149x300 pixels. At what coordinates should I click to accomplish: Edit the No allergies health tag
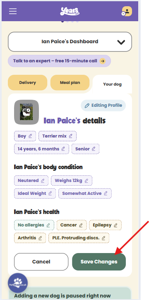(34, 225)
